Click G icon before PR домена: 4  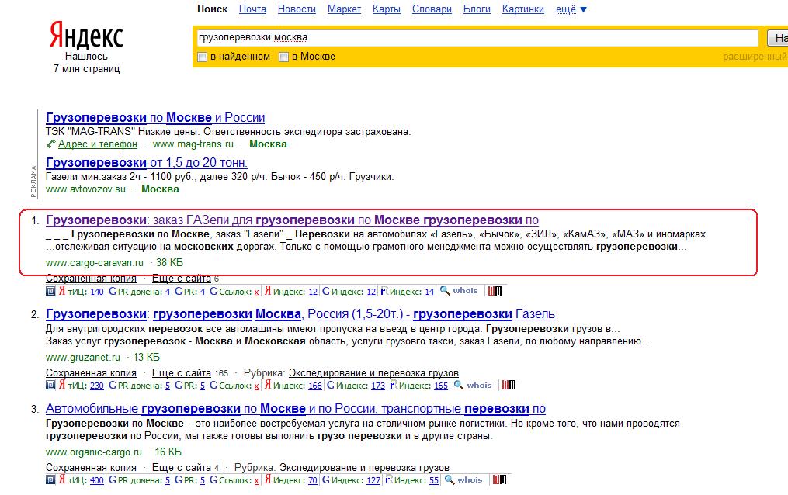click(113, 291)
